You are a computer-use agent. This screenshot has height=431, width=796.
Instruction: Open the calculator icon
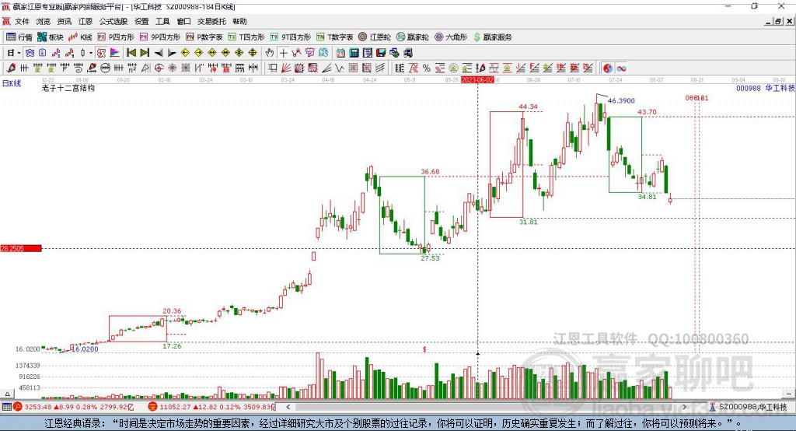click(x=354, y=53)
